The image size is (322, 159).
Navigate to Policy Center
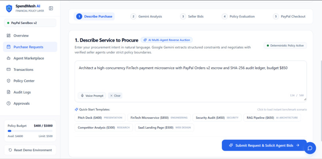coord(30,81)
